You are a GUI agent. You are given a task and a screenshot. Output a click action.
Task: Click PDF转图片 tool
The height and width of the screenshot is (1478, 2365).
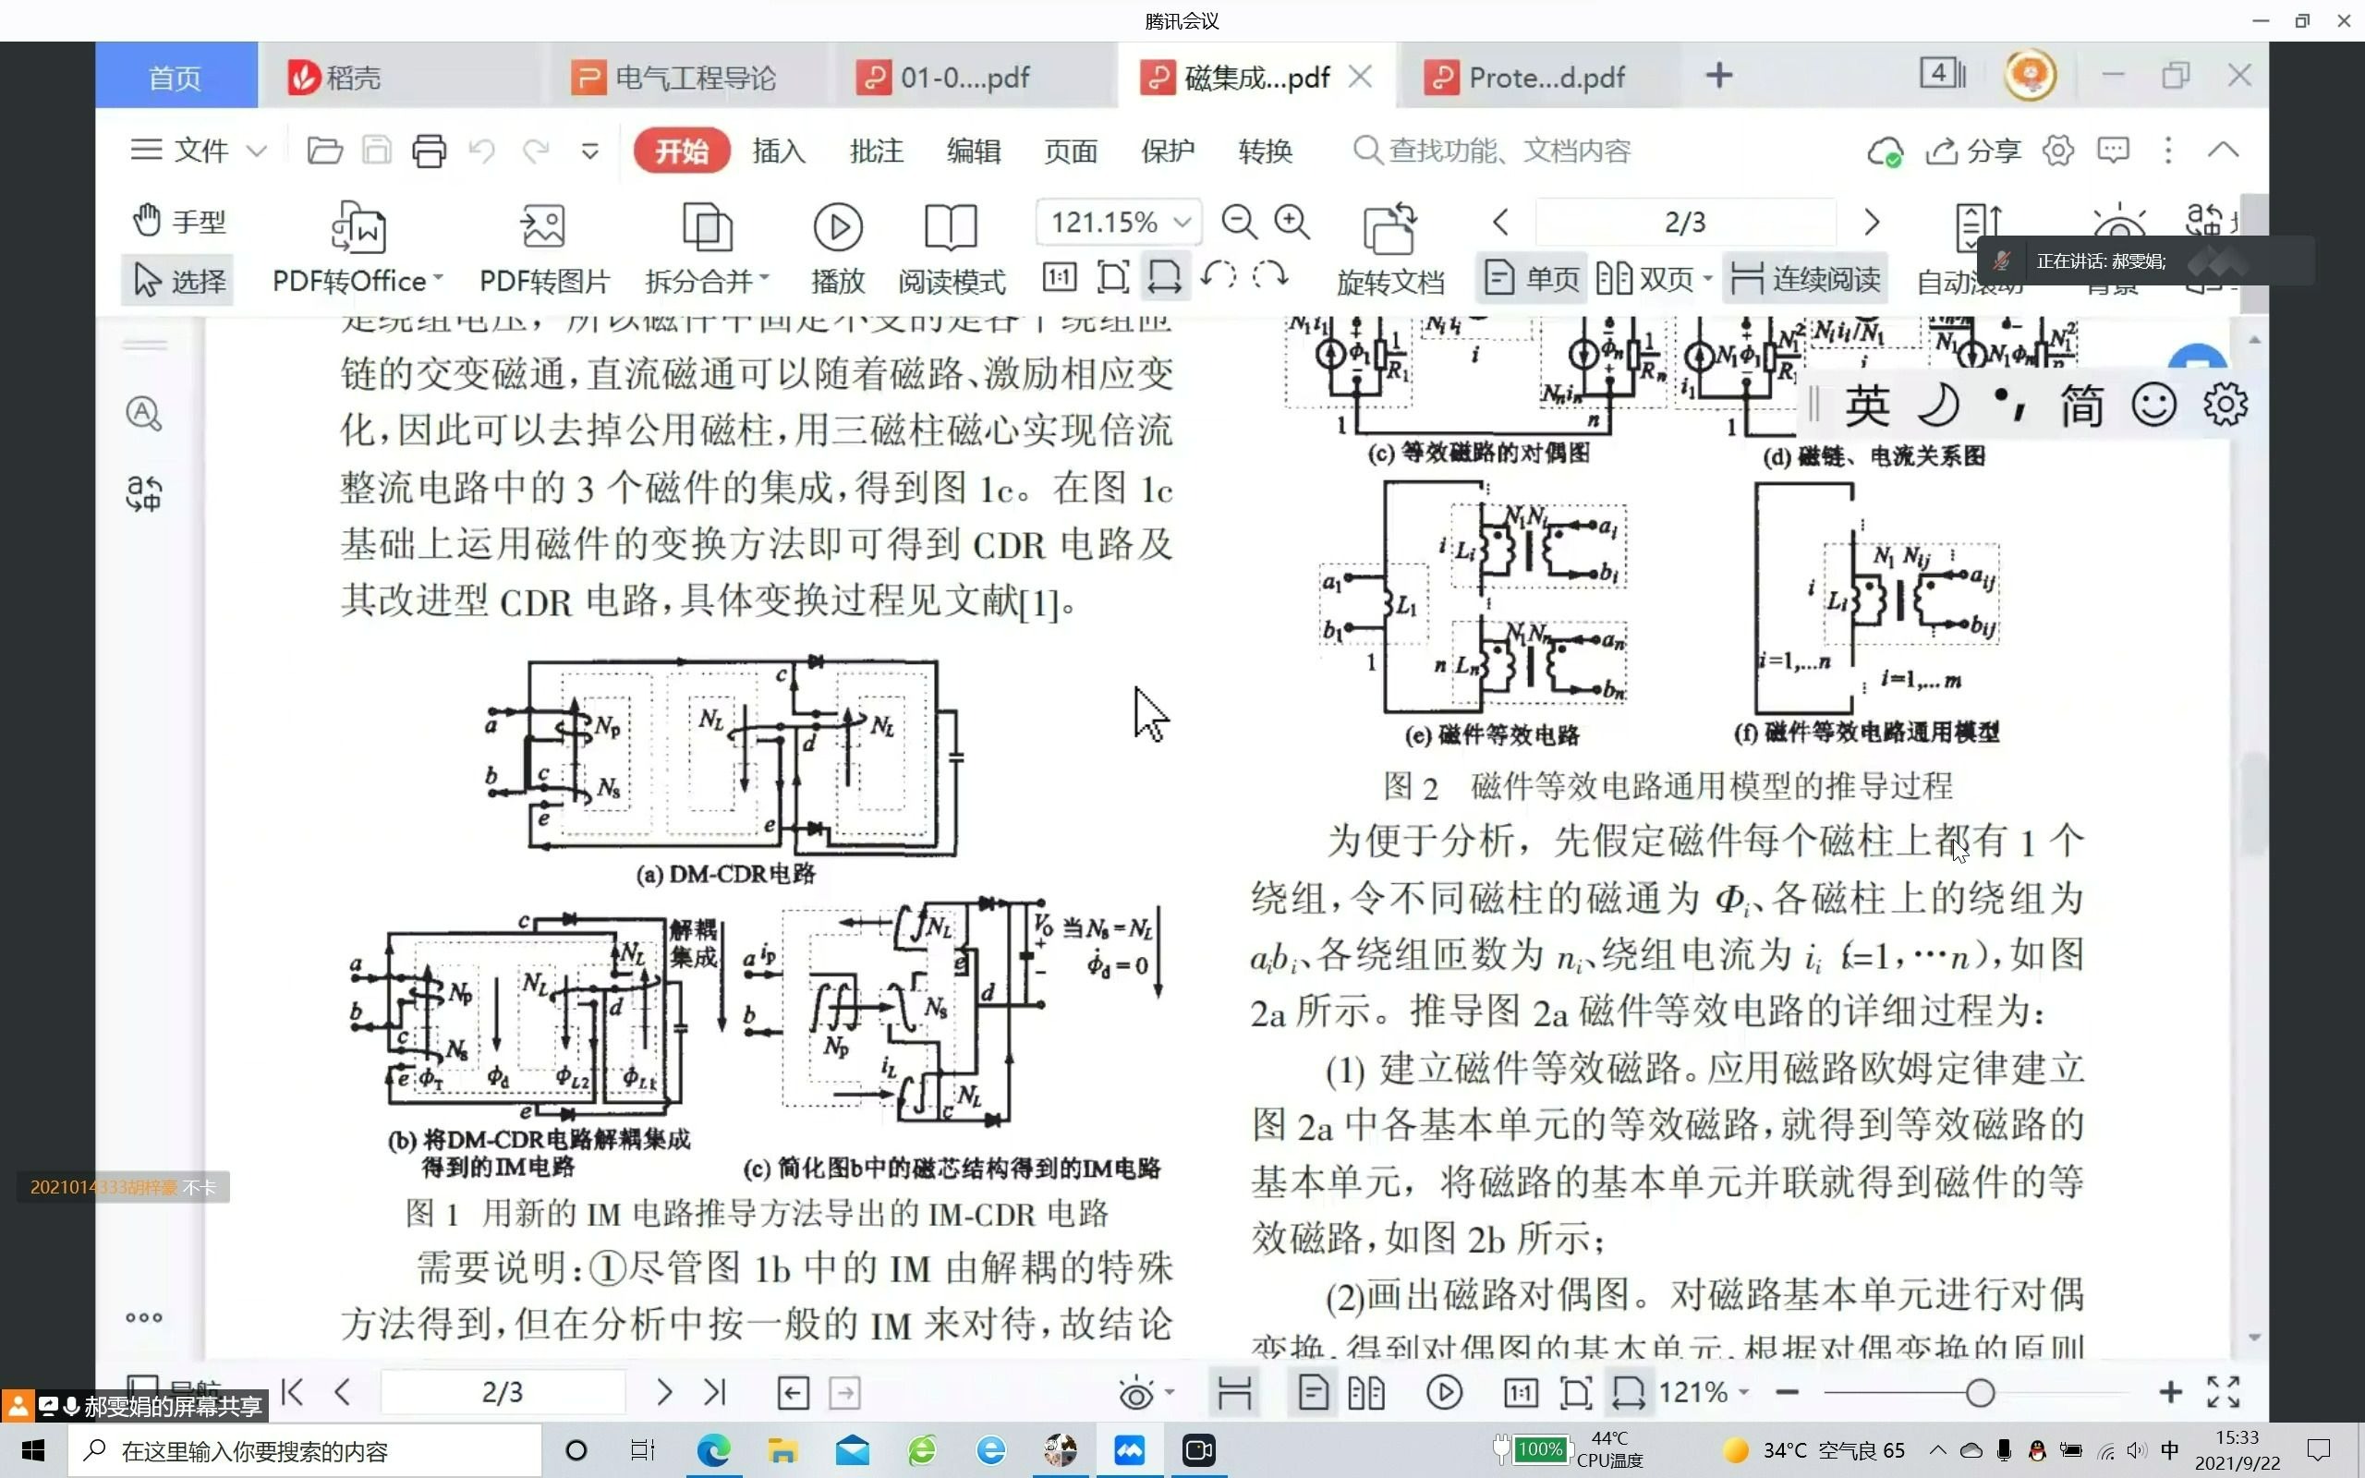544,248
